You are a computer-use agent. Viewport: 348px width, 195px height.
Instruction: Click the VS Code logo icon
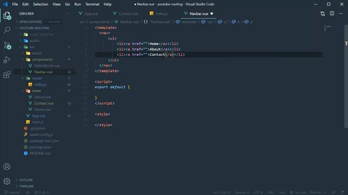pos(5,4)
